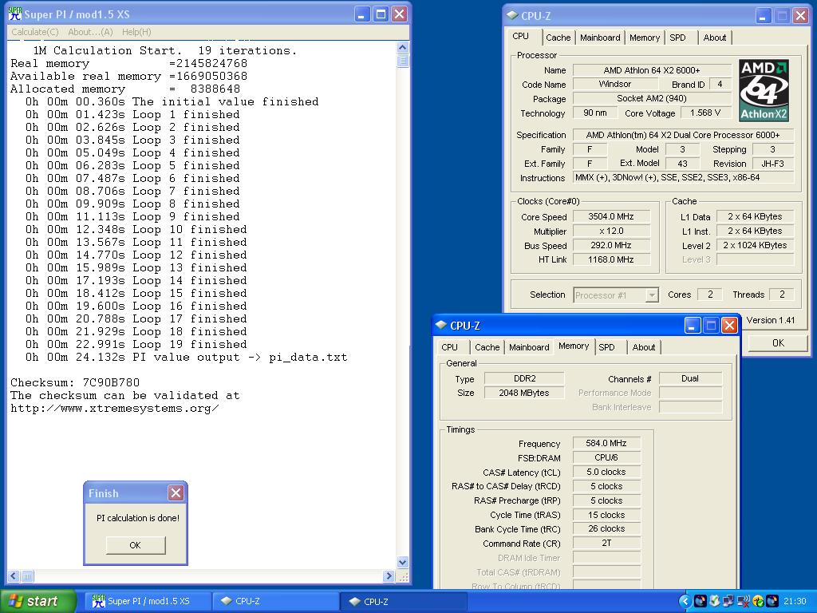Open Calculate(C) menu in Super PI

point(35,32)
